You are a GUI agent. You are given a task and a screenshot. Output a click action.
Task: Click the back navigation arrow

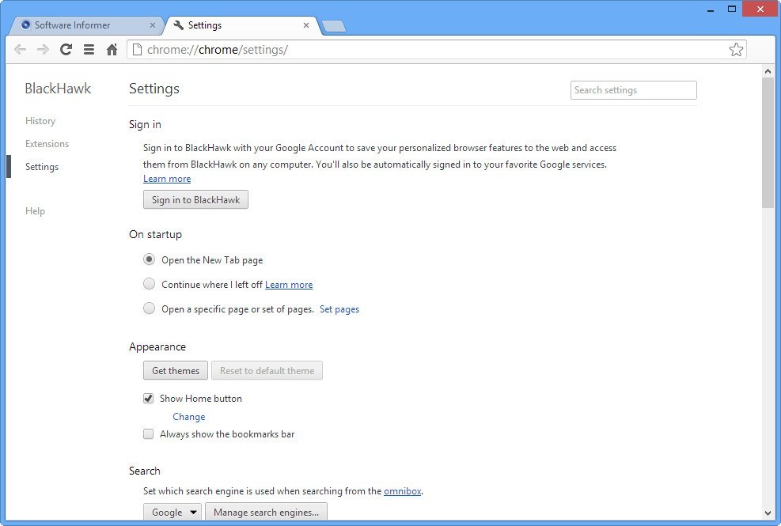pos(20,49)
